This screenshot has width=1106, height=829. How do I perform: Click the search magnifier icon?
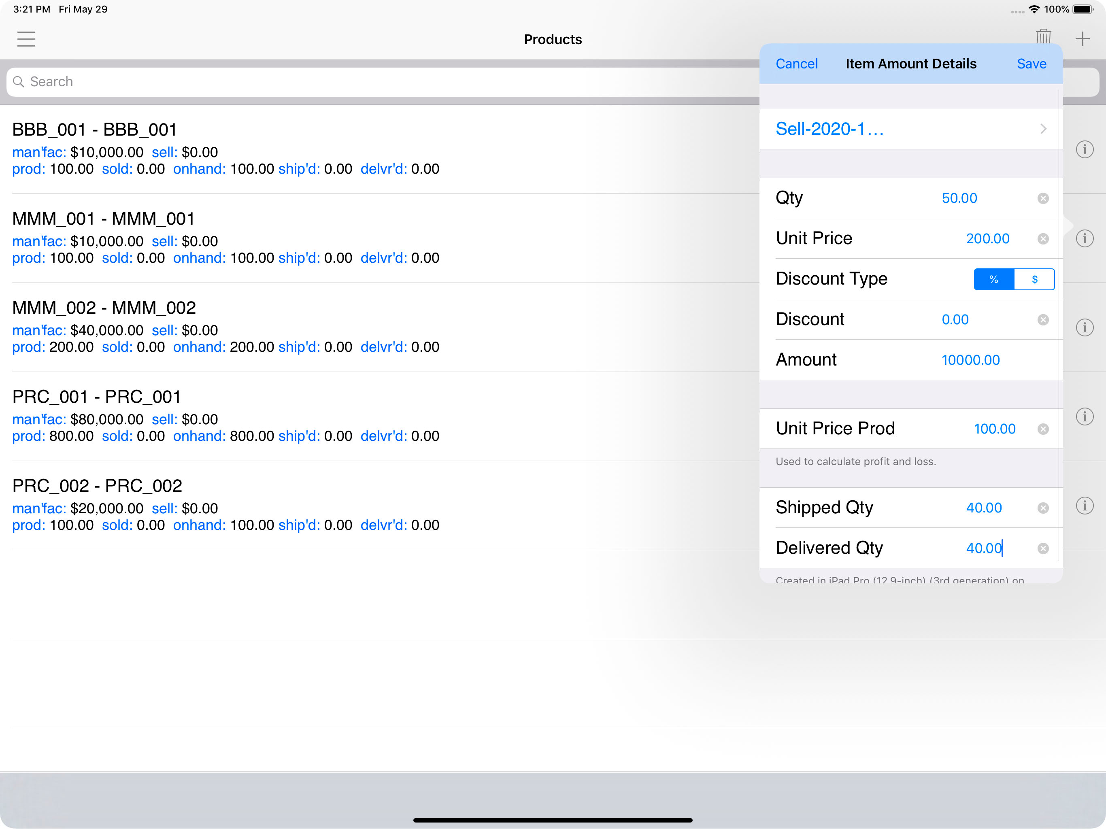point(19,81)
